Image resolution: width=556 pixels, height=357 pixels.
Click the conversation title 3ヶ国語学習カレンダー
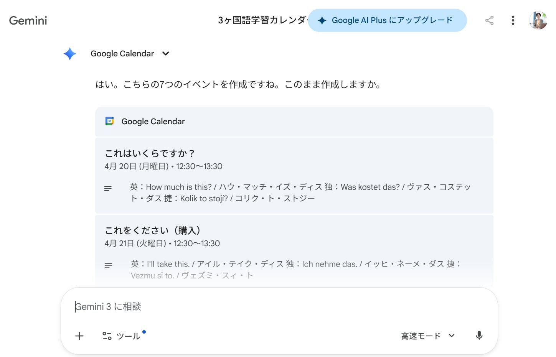click(262, 20)
